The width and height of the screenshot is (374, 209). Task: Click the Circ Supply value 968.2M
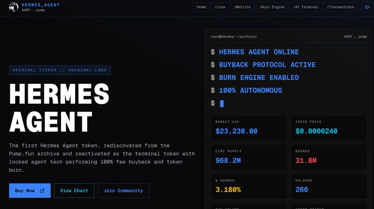pyautogui.click(x=228, y=160)
